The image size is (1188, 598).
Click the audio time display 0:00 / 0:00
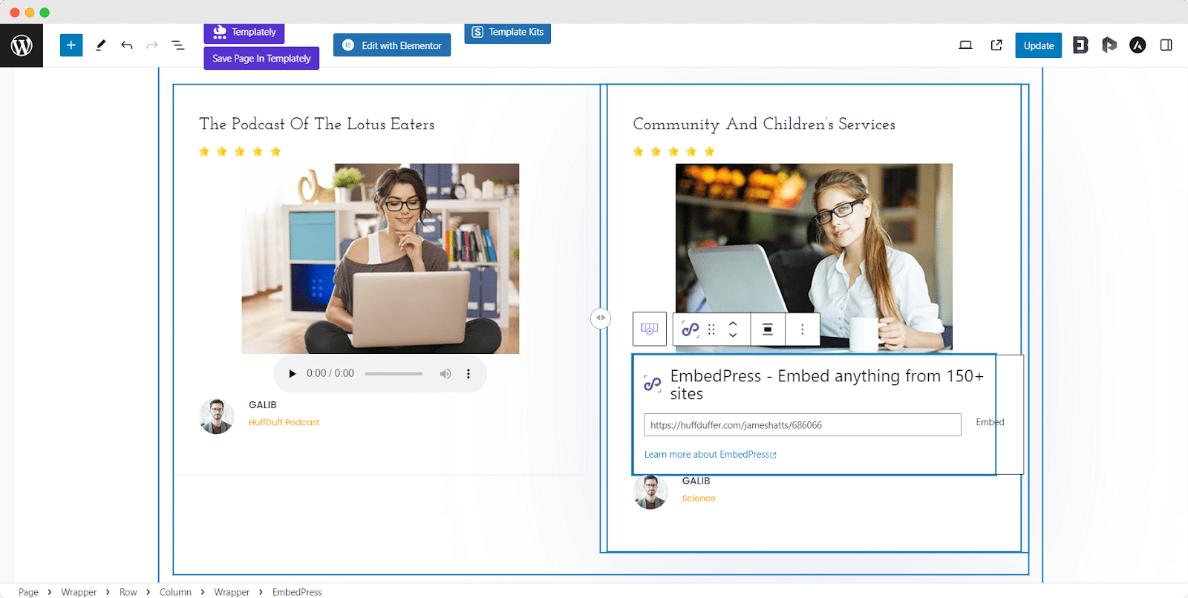[x=330, y=373]
